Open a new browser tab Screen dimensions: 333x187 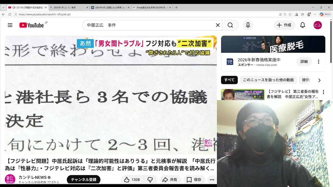[x=176, y=8]
